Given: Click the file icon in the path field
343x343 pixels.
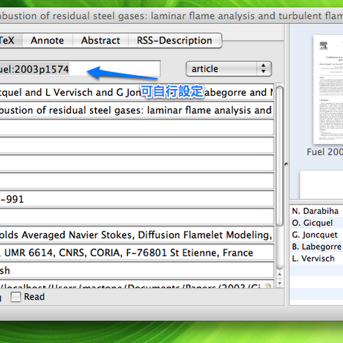Looking at the screenshot, I should click(269, 286).
